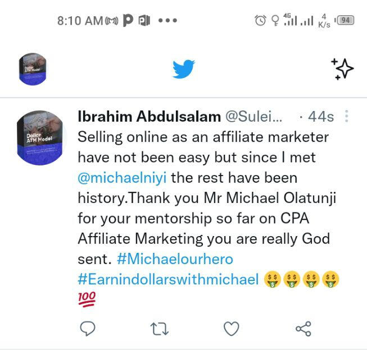The image size is (367, 351).
Task: Tap the 4G signal strength icon
Action: (x=290, y=20)
